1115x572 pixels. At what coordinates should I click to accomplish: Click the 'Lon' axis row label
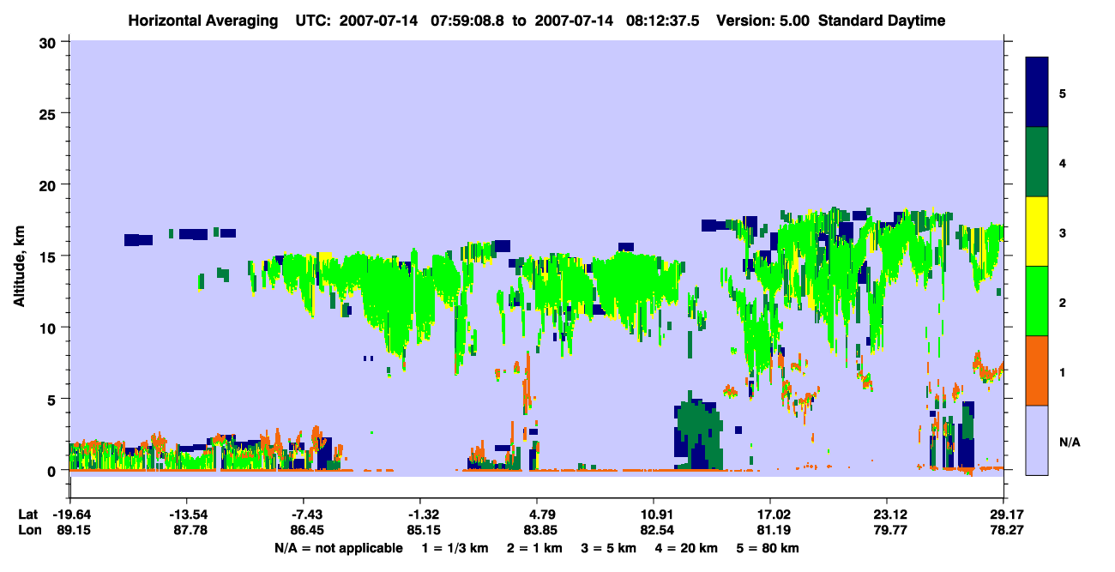[x=29, y=531]
